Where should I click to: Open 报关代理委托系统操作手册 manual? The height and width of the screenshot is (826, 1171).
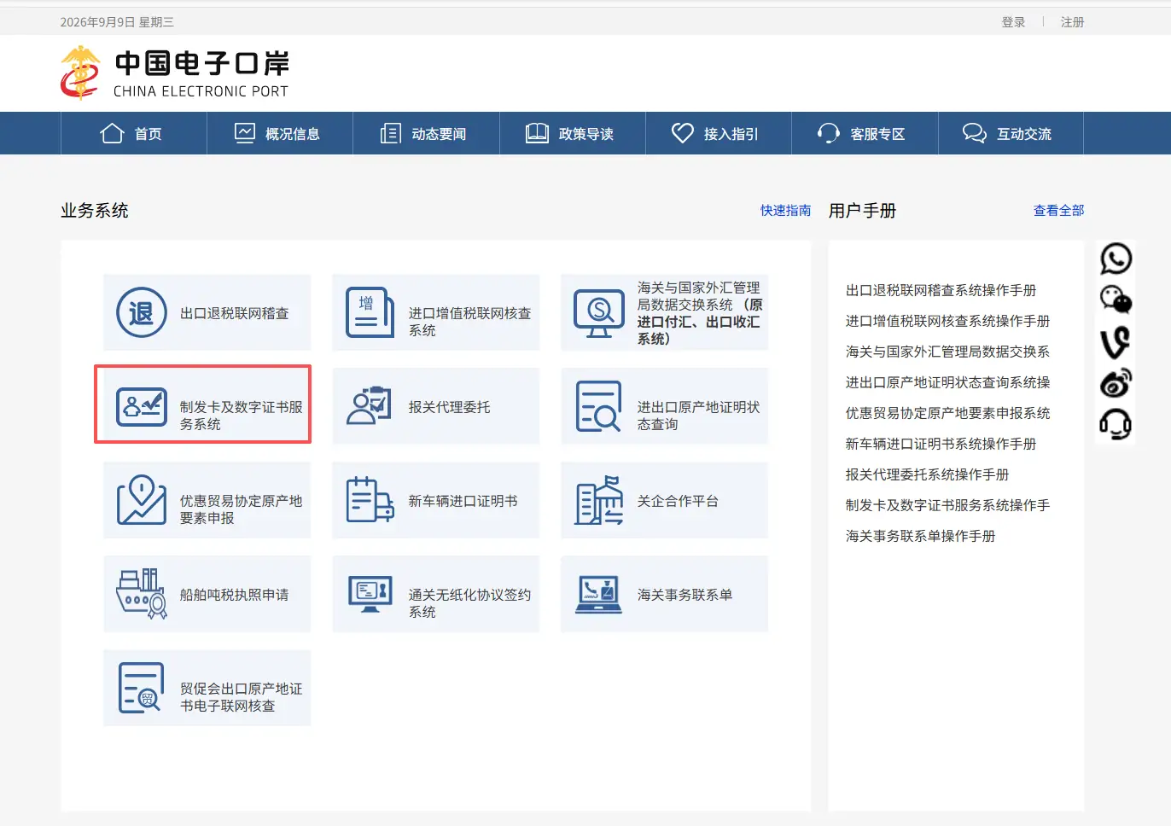(x=927, y=474)
